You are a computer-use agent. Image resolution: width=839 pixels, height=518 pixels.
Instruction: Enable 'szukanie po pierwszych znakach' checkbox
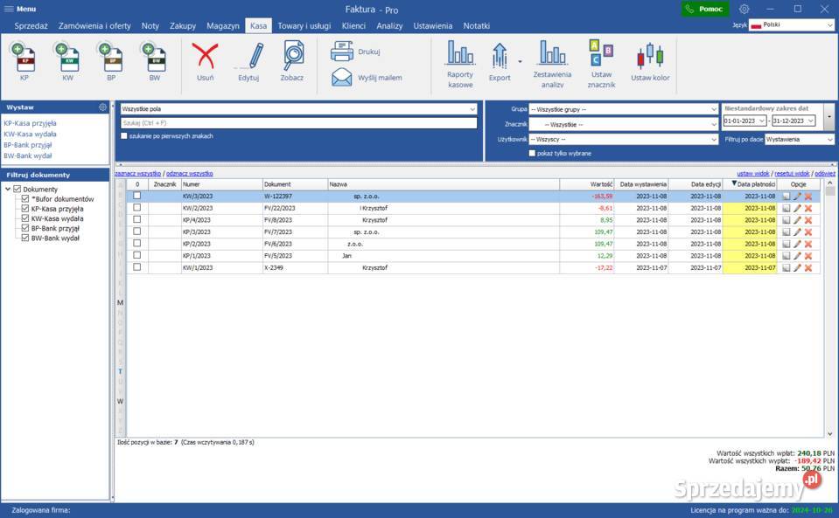click(x=124, y=136)
